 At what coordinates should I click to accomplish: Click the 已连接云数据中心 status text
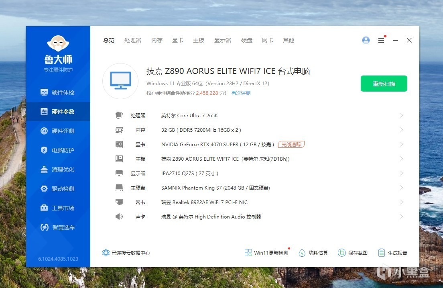(x=131, y=253)
